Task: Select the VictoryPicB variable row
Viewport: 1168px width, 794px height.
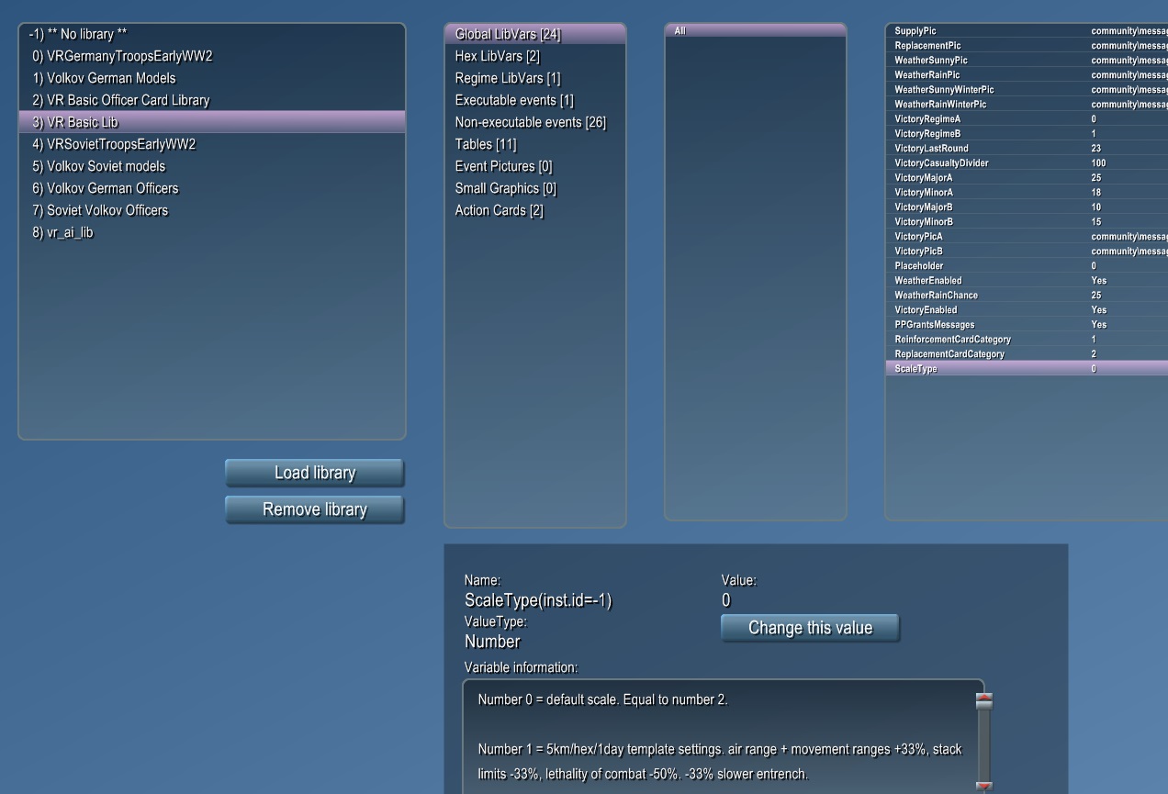Action: pyautogui.click(x=1028, y=252)
